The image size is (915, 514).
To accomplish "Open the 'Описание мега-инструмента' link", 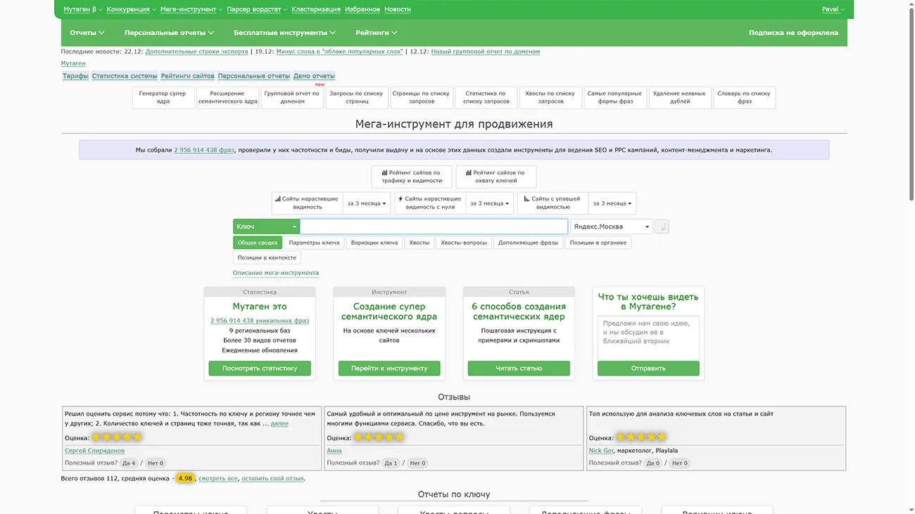I will tap(276, 273).
